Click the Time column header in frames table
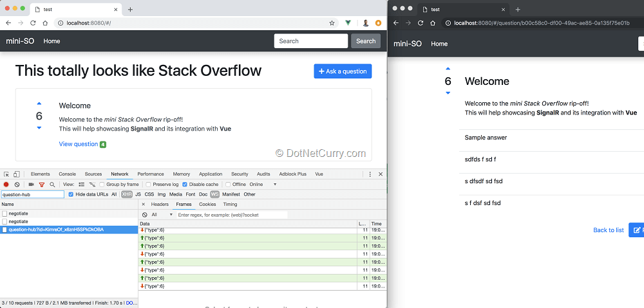 coord(378,224)
